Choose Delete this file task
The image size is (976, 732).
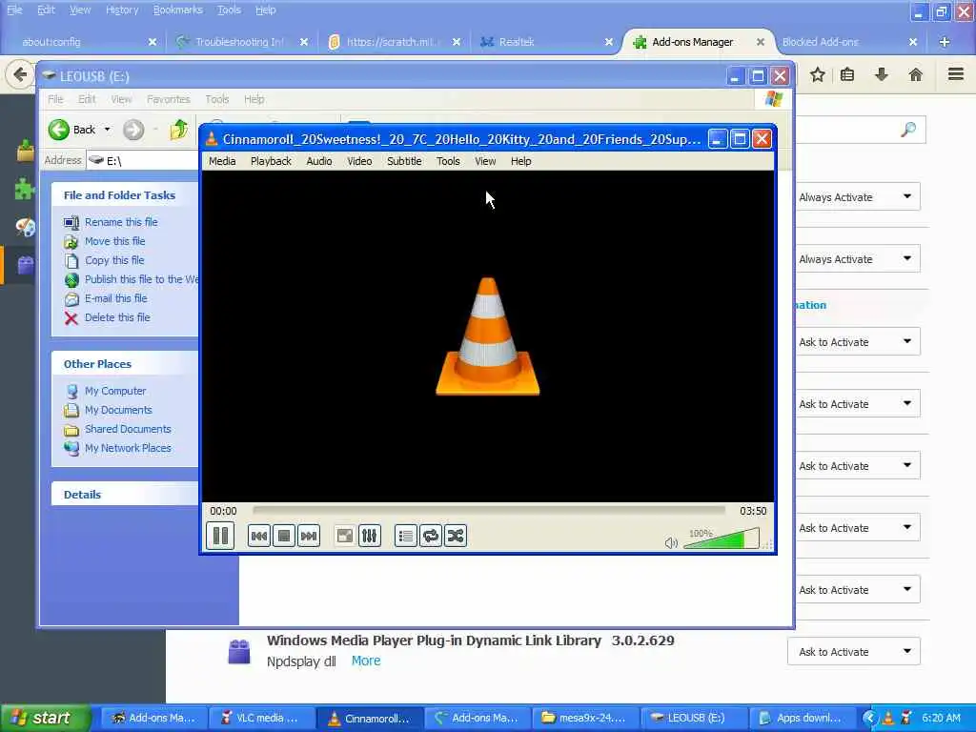[117, 317]
